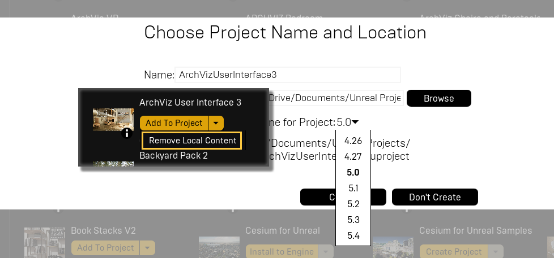554x258 pixels.
Task: Click the Cesium for Unreal thumbnail
Action: click(x=219, y=247)
